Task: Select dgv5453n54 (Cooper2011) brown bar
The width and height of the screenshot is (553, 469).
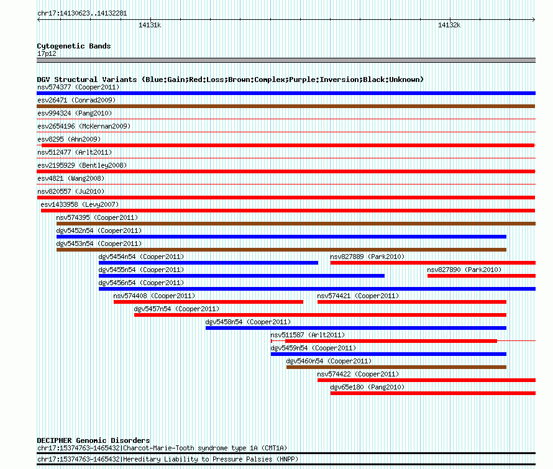Action: point(281,250)
